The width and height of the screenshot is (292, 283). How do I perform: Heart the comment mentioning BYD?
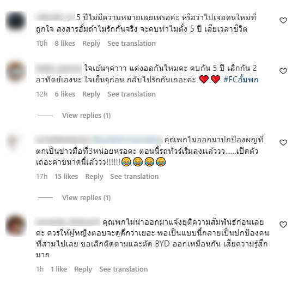click(283, 225)
